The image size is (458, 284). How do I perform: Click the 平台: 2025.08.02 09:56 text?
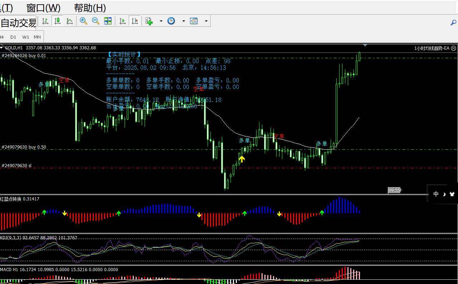tap(141, 68)
